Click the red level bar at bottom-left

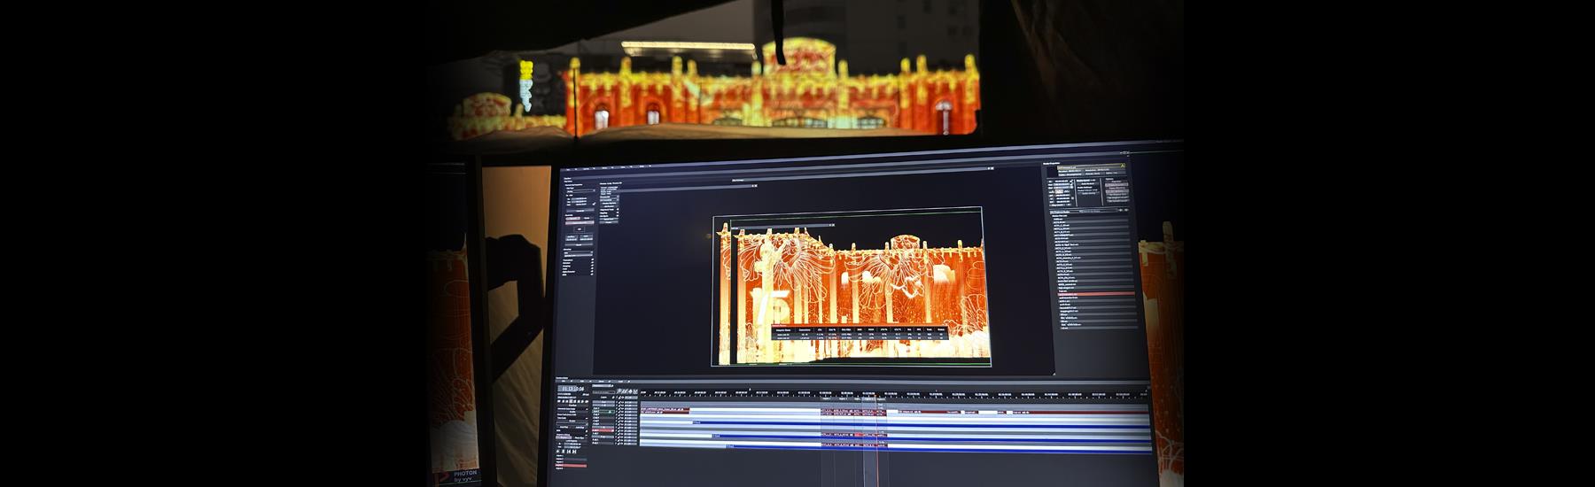click(x=572, y=465)
